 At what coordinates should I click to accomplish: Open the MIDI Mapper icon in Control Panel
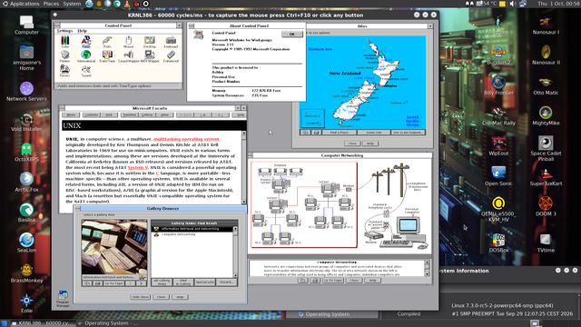(x=150, y=56)
